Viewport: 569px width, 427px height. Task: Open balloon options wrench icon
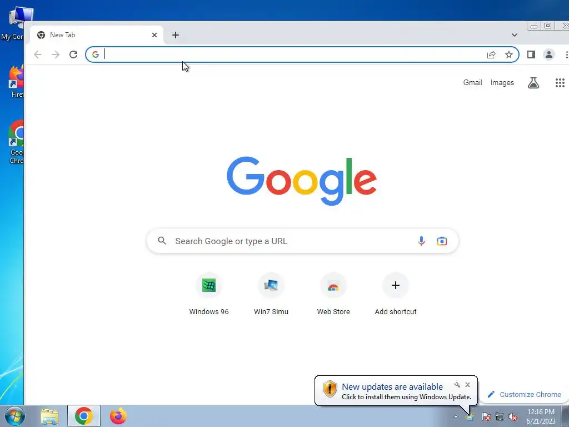click(457, 385)
